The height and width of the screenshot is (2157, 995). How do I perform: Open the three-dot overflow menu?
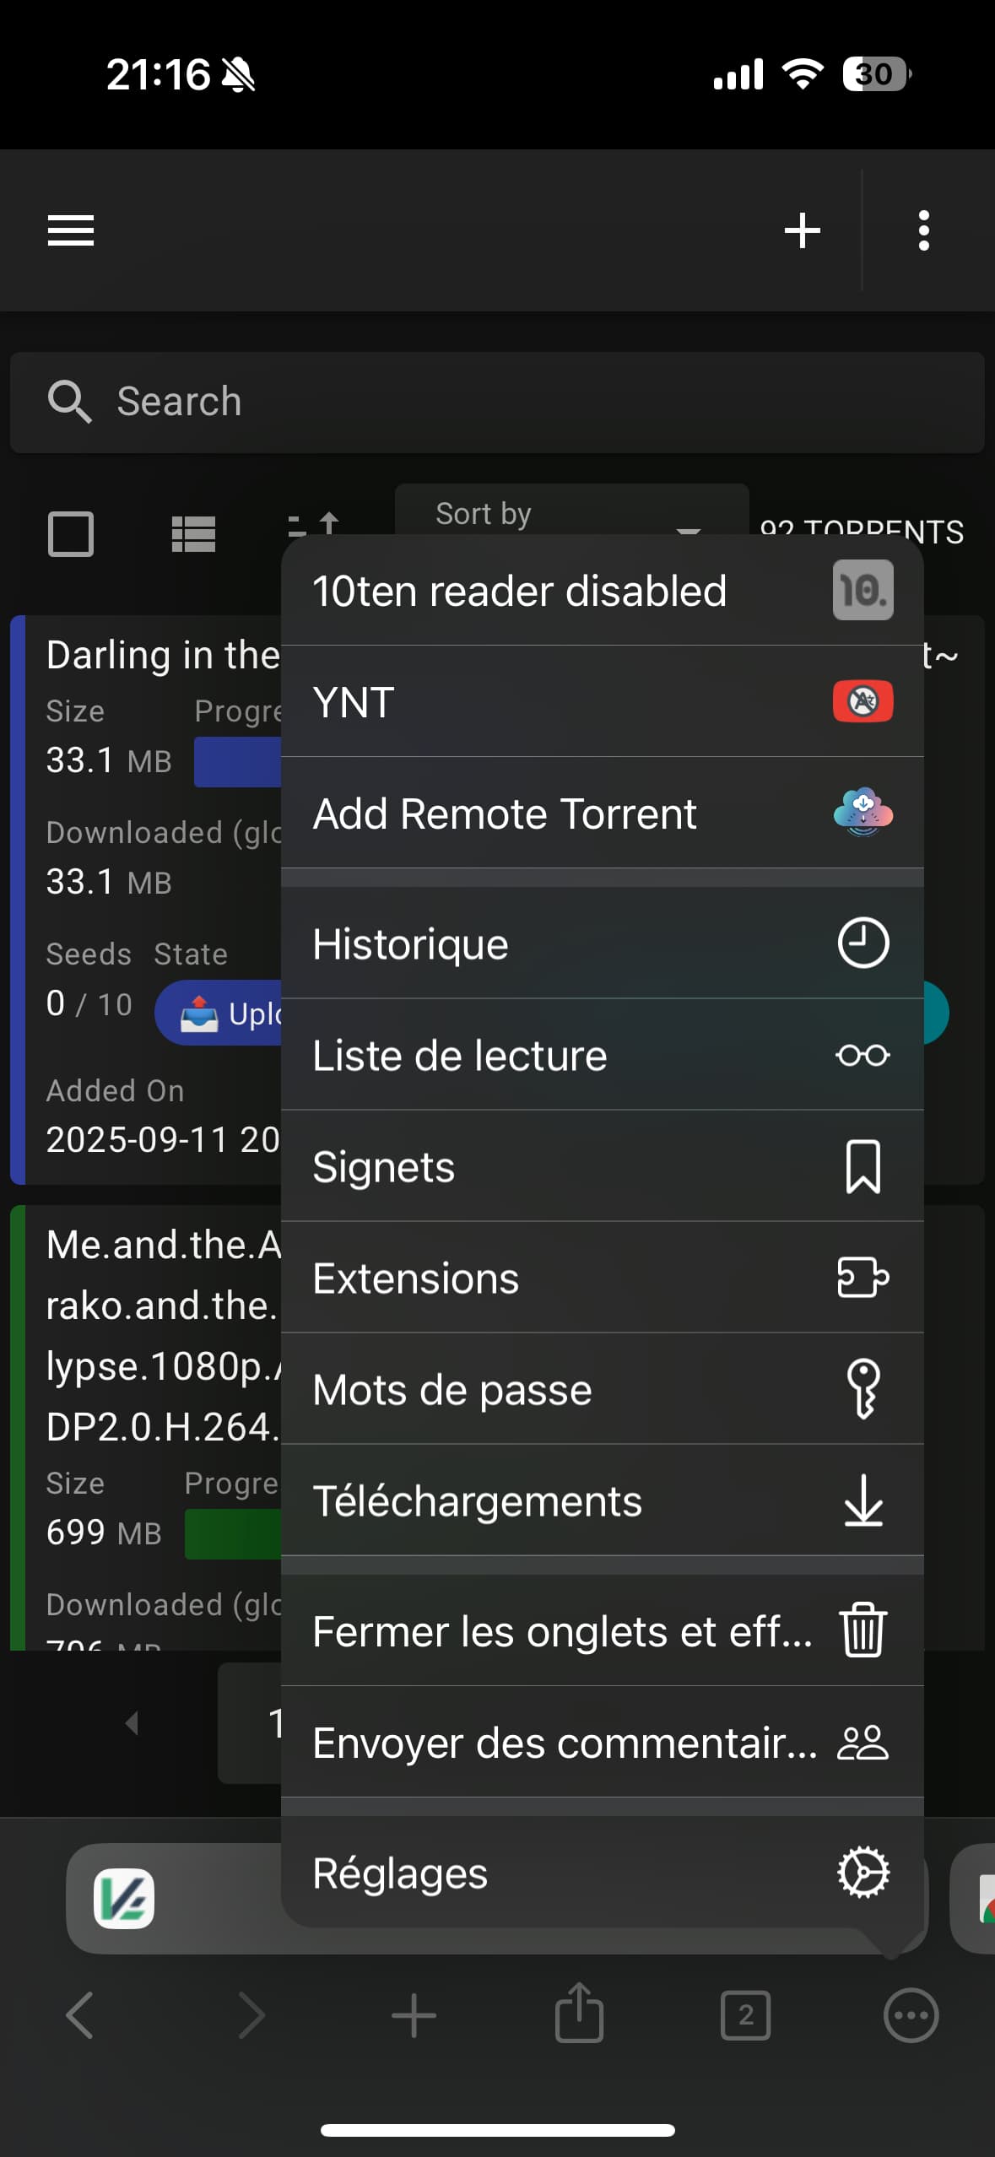924,230
